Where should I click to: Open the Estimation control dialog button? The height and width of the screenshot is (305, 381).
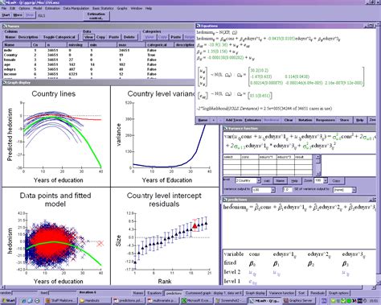coord(96,16)
